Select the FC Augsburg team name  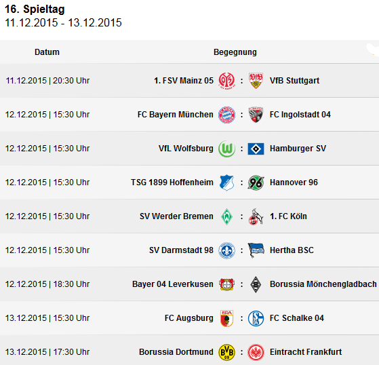click(x=188, y=318)
